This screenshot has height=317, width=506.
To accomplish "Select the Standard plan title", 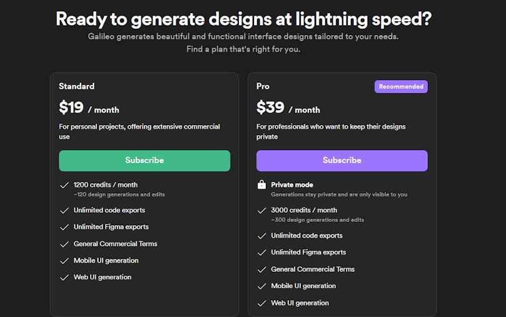I will click(76, 86).
